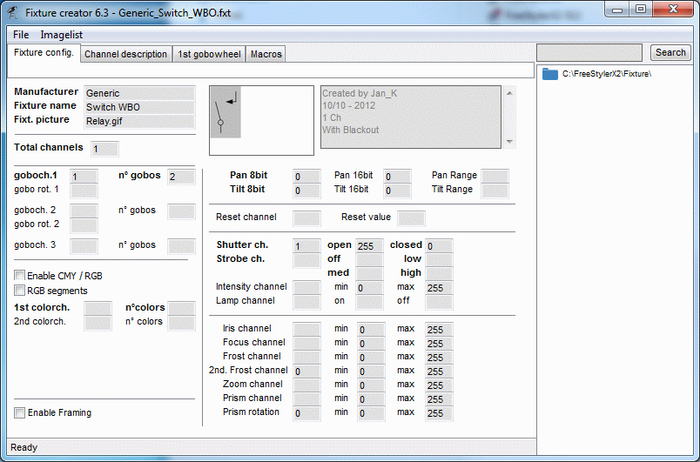This screenshot has height=462, width=700.
Task: Click the goboch. 3 field
Action: pyautogui.click(x=84, y=246)
